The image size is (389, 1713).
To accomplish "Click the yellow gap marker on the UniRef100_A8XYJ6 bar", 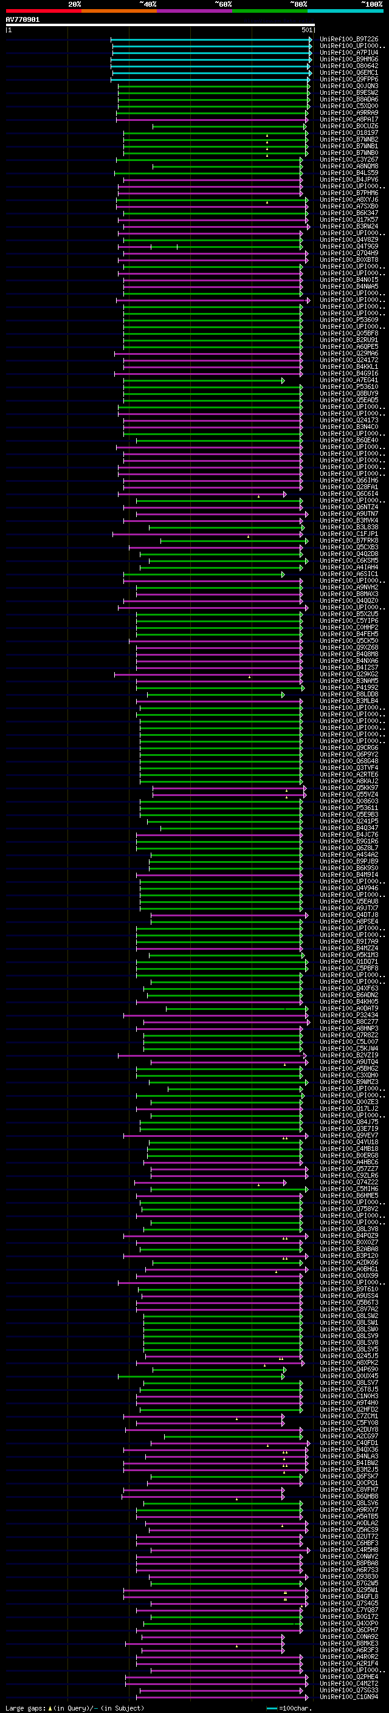I will click(x=267, y=202).
